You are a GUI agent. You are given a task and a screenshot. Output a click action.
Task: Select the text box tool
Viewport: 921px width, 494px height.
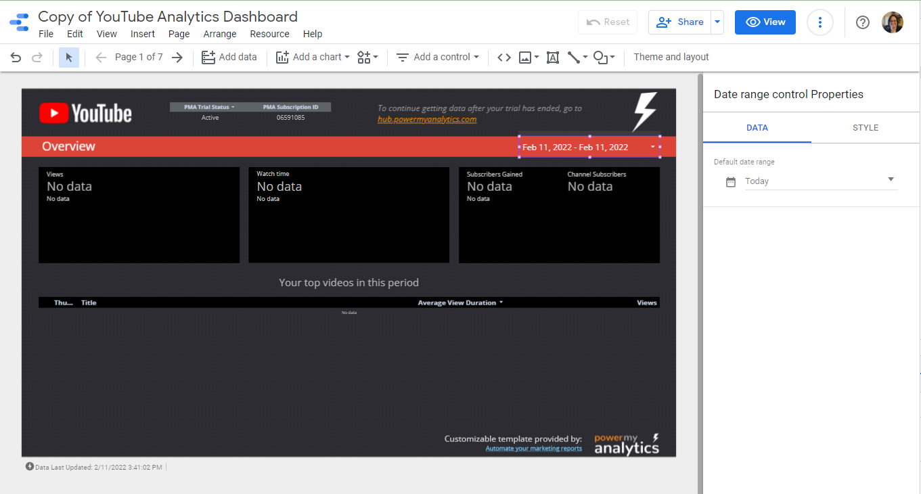(553, 58)
